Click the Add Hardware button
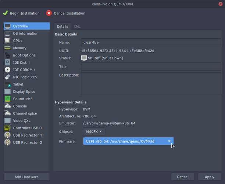This screenshot has width=225, height=184. (x=26, y=177)
